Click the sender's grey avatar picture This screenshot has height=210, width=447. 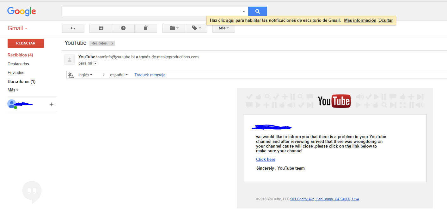pos(70,60)
